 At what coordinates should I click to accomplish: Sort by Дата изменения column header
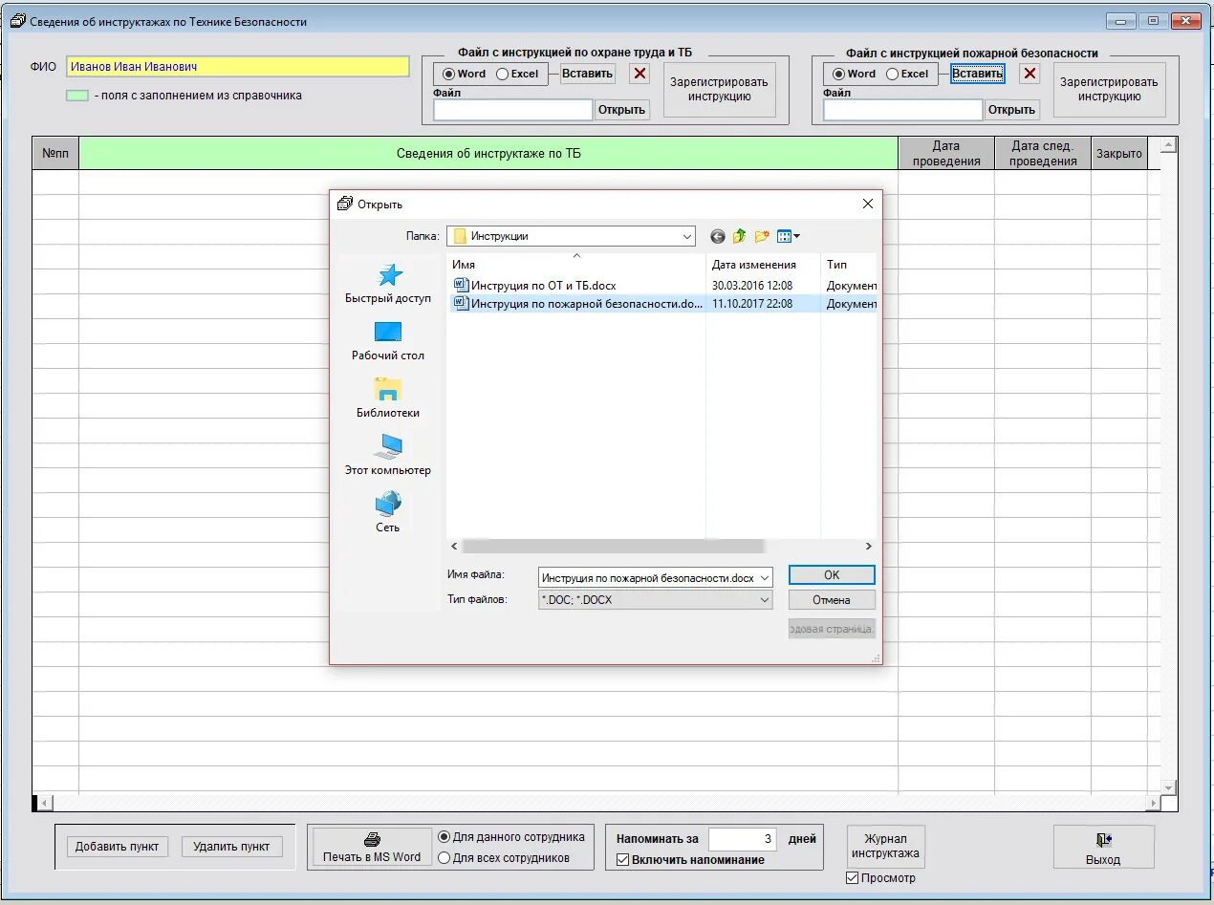point(763,265)
